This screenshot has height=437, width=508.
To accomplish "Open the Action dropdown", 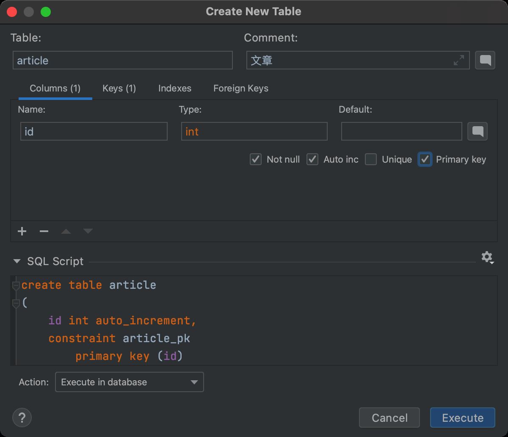I will point(130,382).
